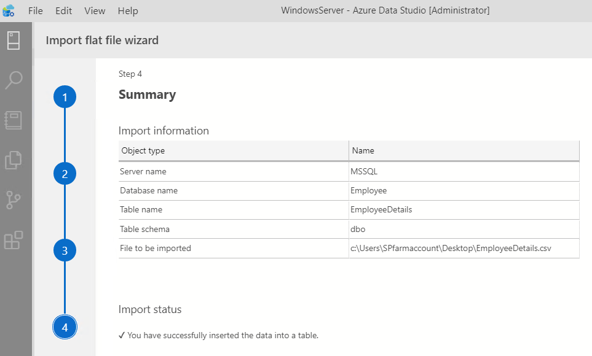Open the Explorer files icon
This screenshot has width=592, height=356.
14,160
